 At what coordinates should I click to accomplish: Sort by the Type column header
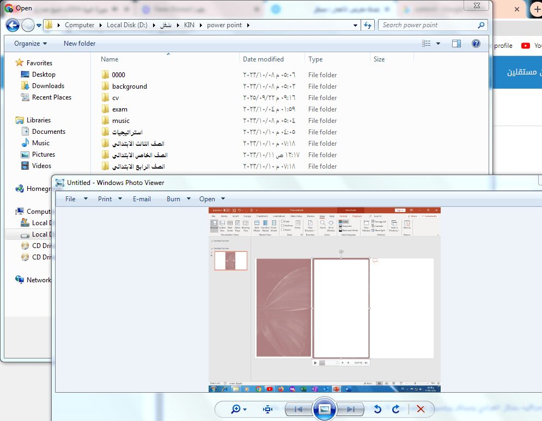pyautogui.click(x=315, y=59)
